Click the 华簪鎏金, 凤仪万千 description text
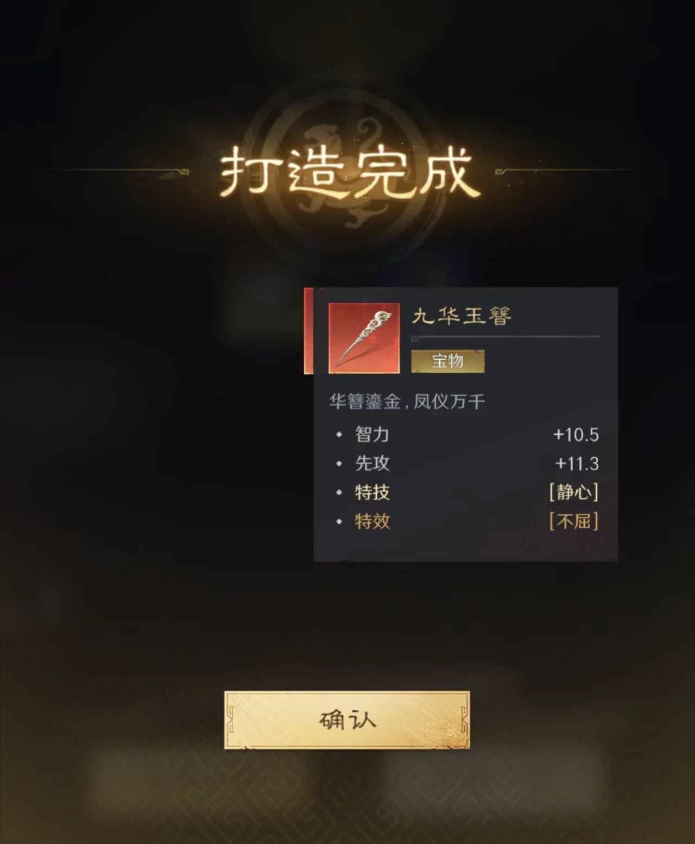695x844 pixels. 407,402
